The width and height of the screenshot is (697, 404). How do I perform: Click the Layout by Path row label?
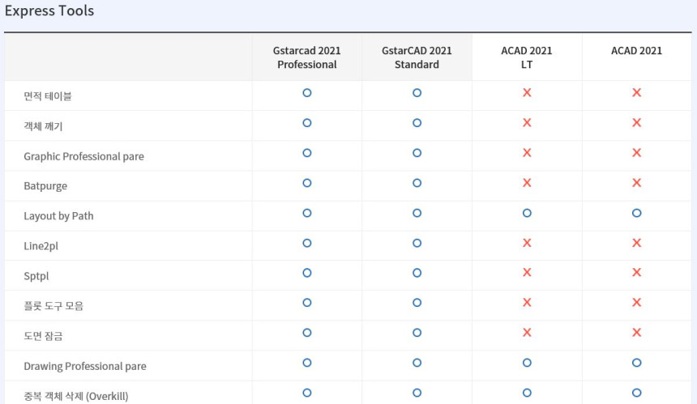tap(58, 216)
